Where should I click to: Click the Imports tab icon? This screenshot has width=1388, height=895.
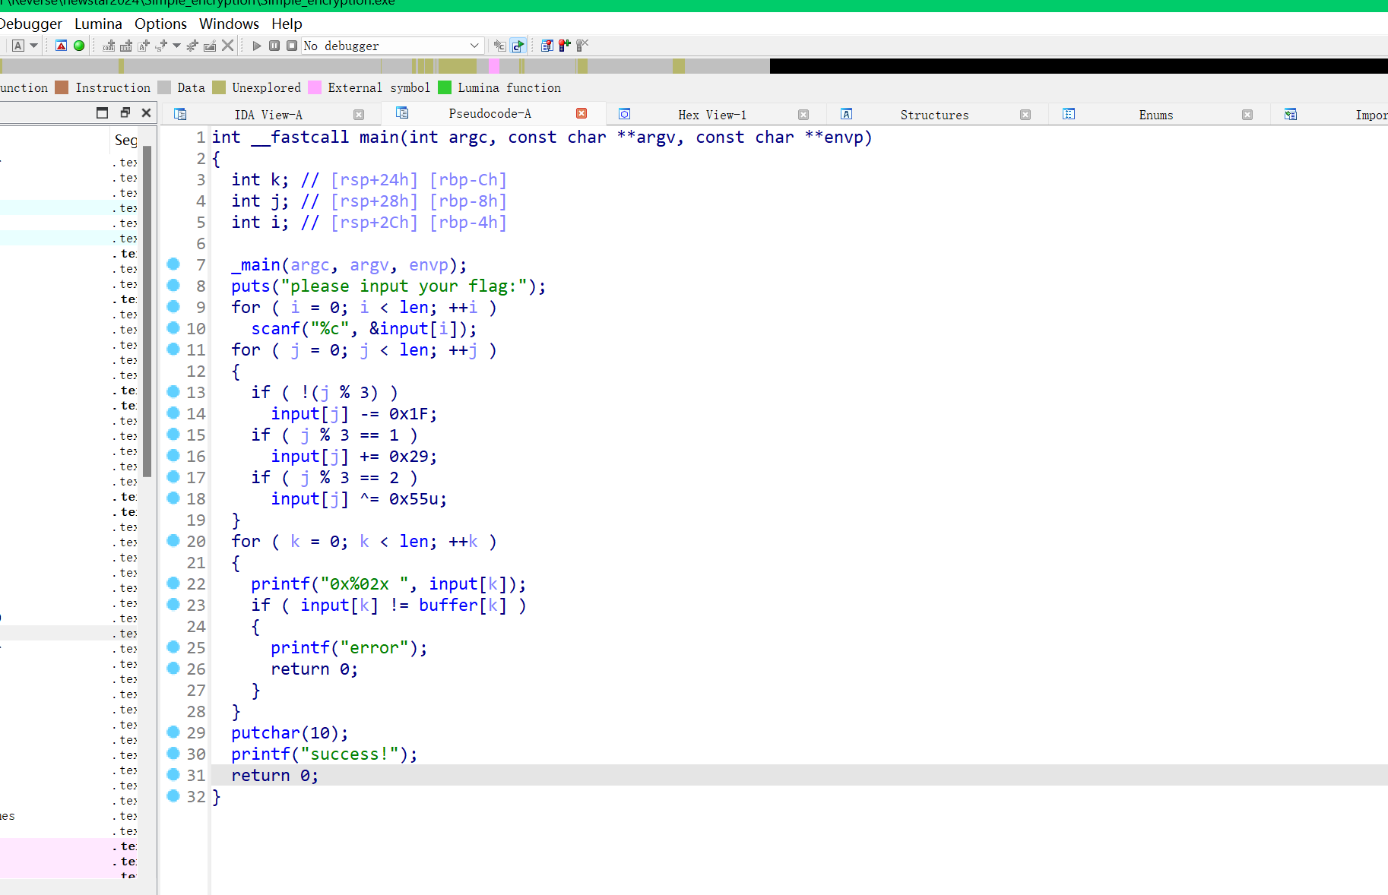(x=1291, y=114)
